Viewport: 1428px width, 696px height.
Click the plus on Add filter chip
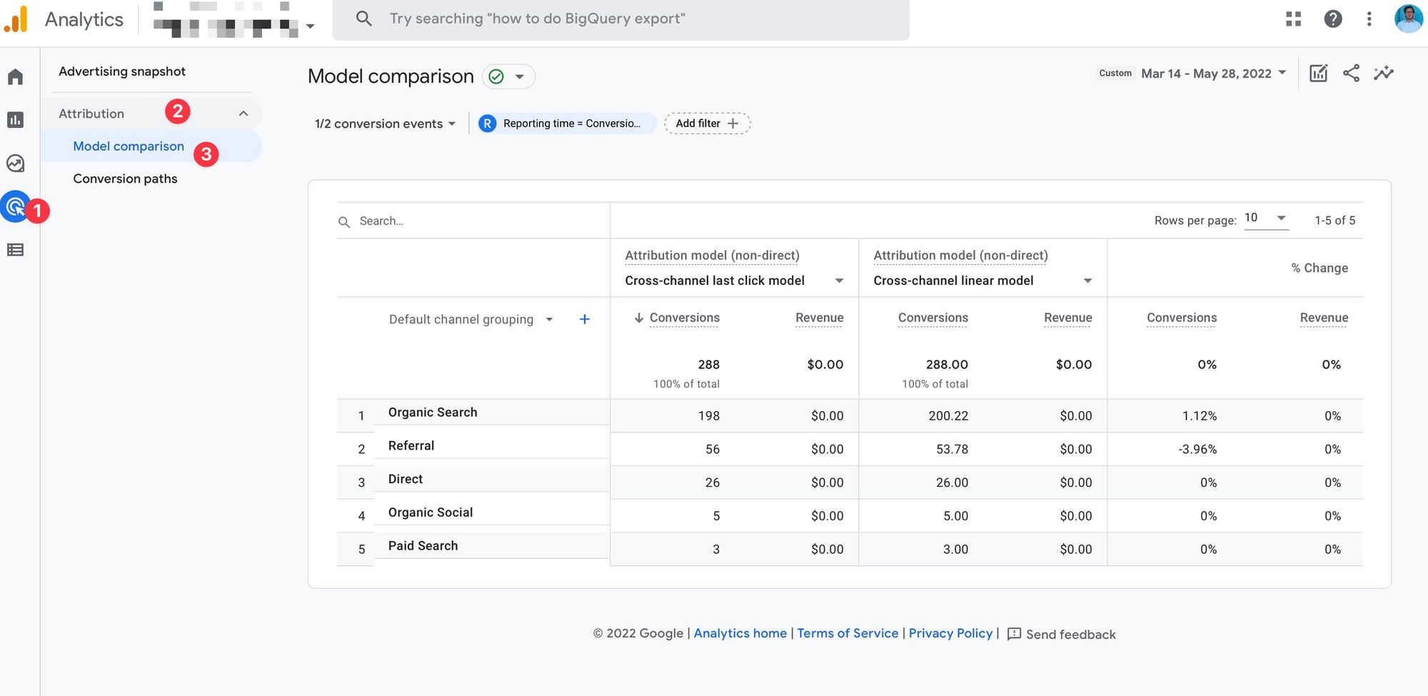point(733,123)
